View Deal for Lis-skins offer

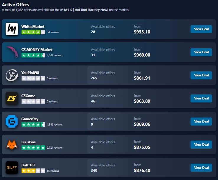201,144
